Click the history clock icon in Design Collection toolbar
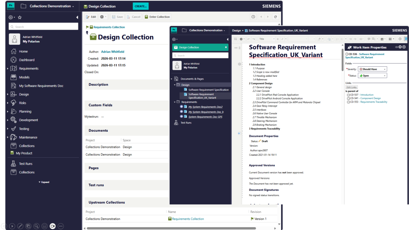This screenshot has width=409, height=230. point(253,17)
